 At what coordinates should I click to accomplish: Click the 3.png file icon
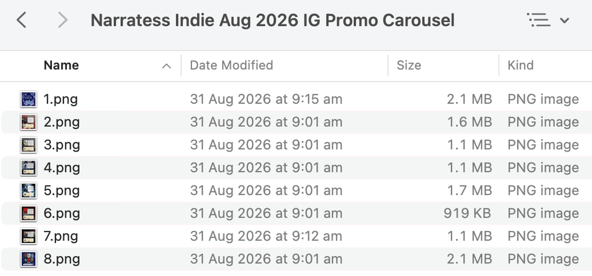28,145
